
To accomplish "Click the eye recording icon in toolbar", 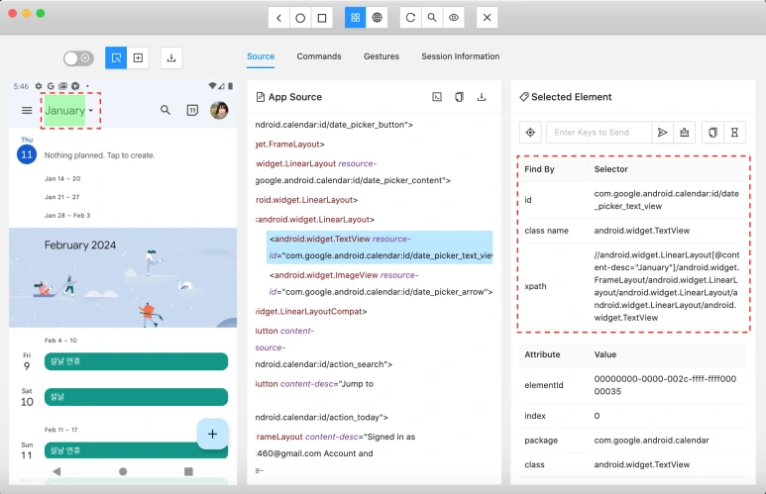I will point(453,18).
